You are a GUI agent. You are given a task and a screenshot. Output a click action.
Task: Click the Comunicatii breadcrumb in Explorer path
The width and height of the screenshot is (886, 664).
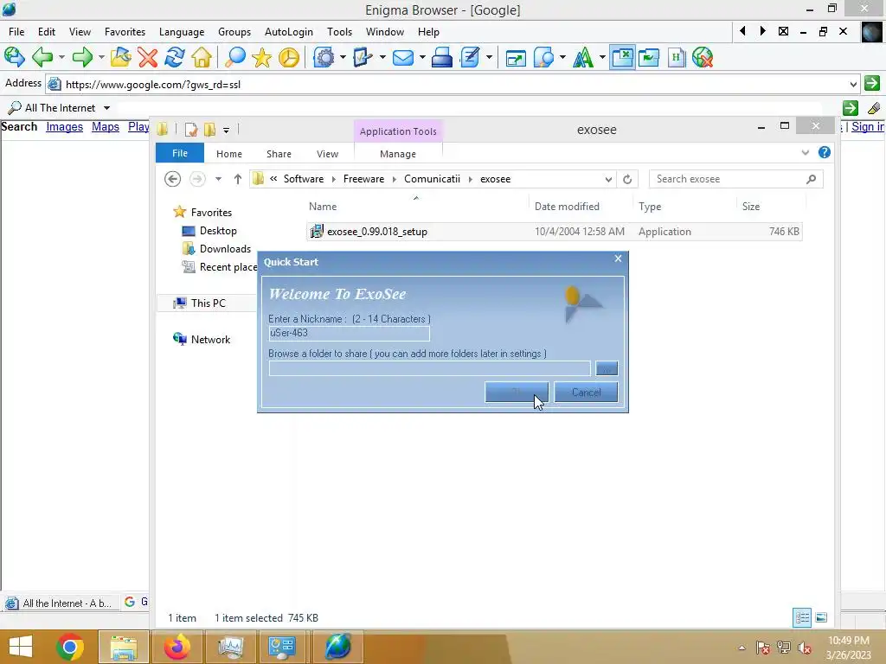432,178
